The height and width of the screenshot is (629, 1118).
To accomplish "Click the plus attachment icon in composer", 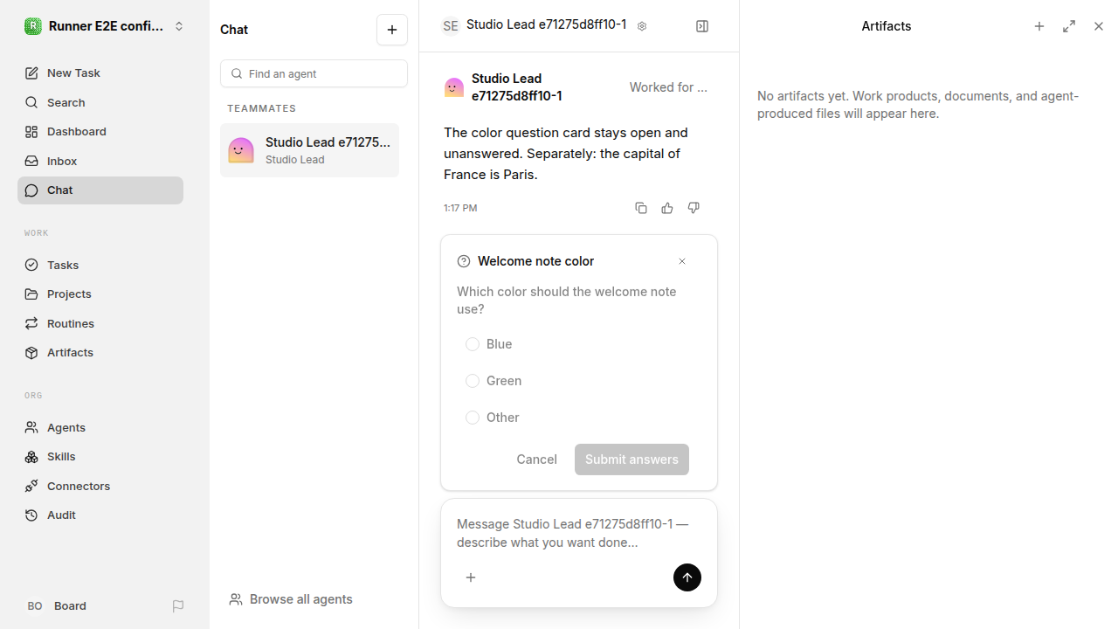I will 471,577.
